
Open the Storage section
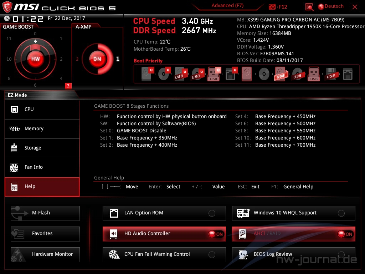[x=42, y=148]
